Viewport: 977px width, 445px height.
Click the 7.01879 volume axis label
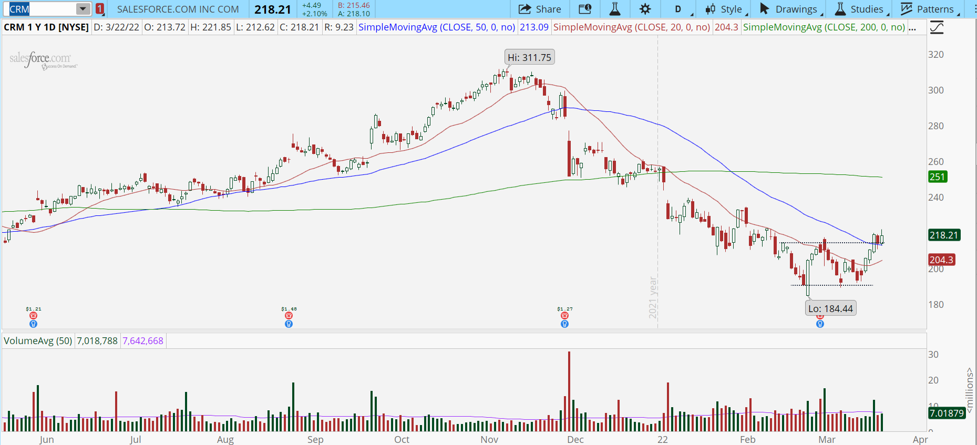pyautogui.click(x=947, y=413)
